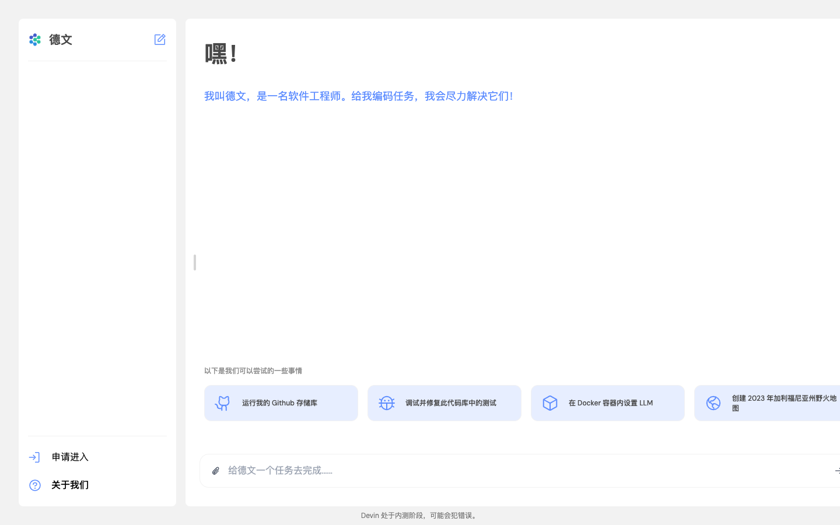Select the 在 Docker 容器内设置 LLM card
The height and width of the screenshot is (525, 840).
[x=607, y=402]
